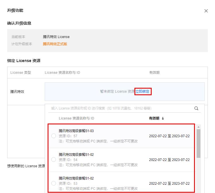Click 资源 ID：57 text
Screen dimensions: 215x193
(x=68, y=136)
